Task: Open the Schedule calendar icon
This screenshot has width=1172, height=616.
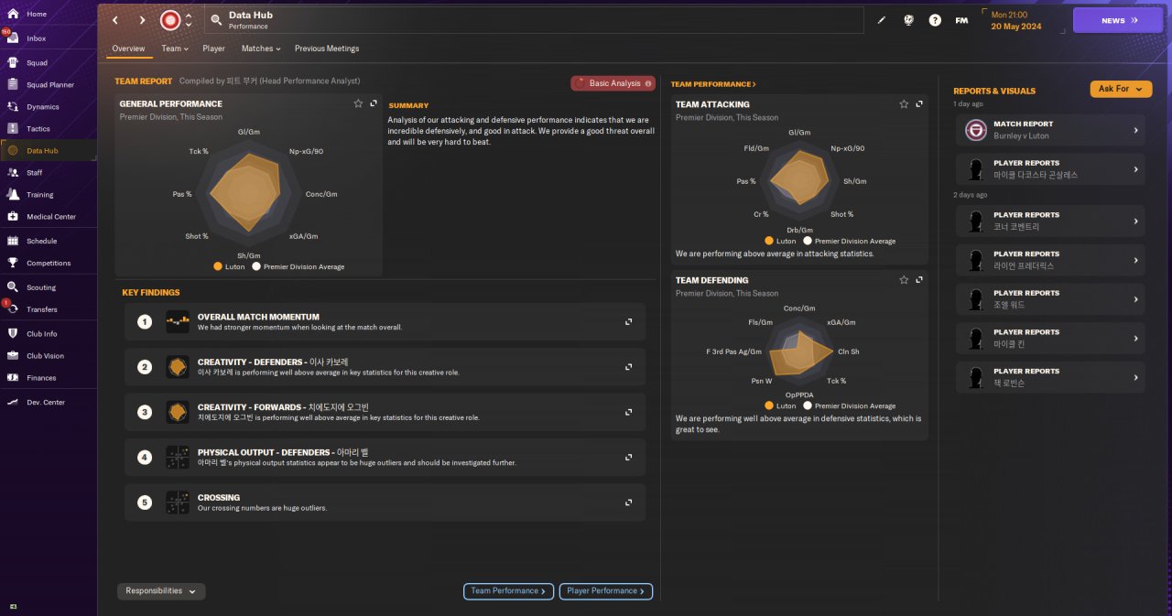Action: [13, 241]
